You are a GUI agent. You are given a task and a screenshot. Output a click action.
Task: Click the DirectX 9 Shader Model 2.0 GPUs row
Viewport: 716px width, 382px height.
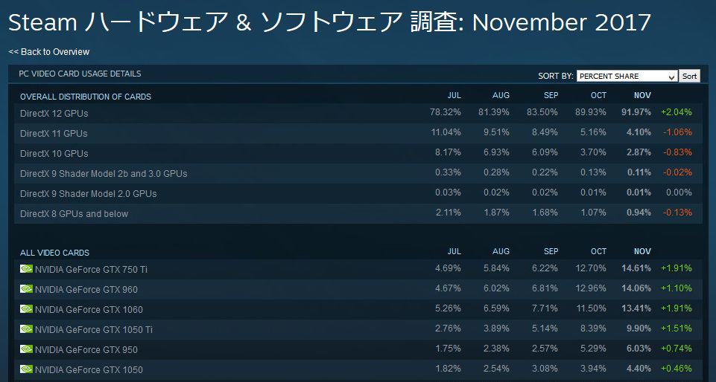pyautogui.click(x=358, y=193)
